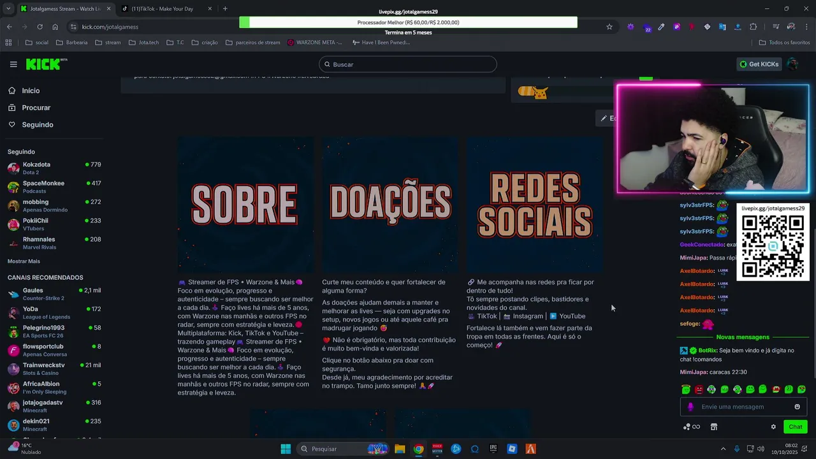
Task: Open jotajogadastv recommended channel
Action: click(x=54, y=406)
